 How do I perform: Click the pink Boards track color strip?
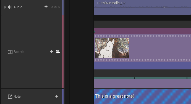(x=63, y=52)
